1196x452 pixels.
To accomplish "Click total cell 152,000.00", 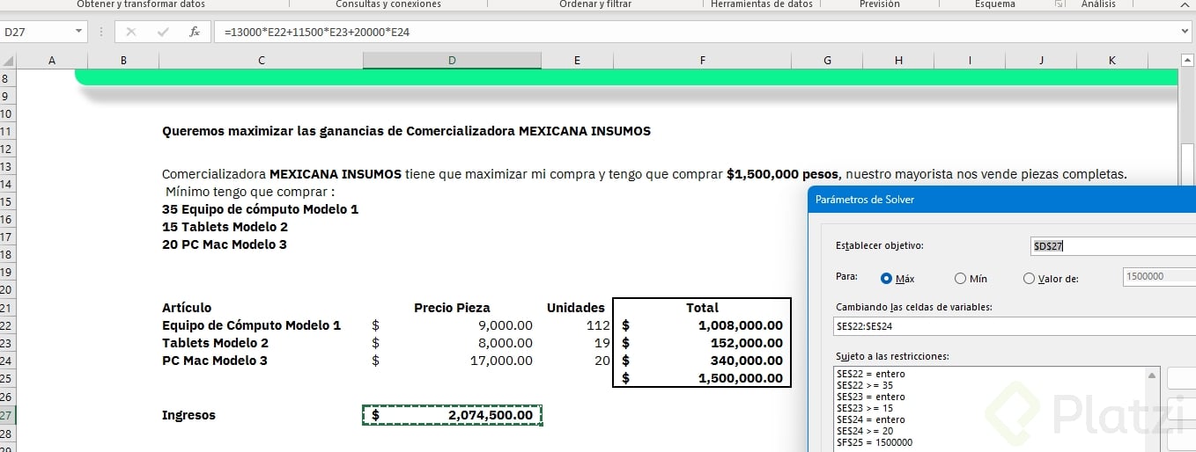I will 702,343.
